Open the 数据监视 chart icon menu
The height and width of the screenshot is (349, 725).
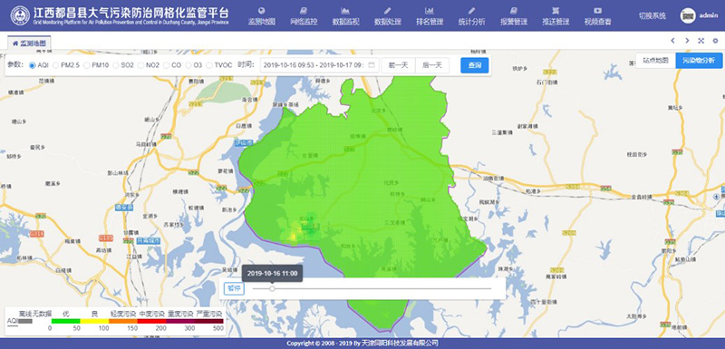click(x=345, y=10)
